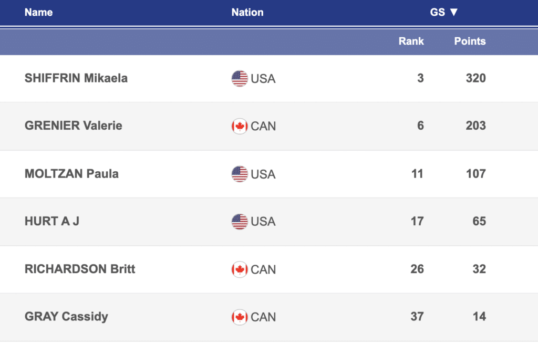This screenshot has height=344, width=538.
Task: Click the Nation column header
Action: click(247, 12)
